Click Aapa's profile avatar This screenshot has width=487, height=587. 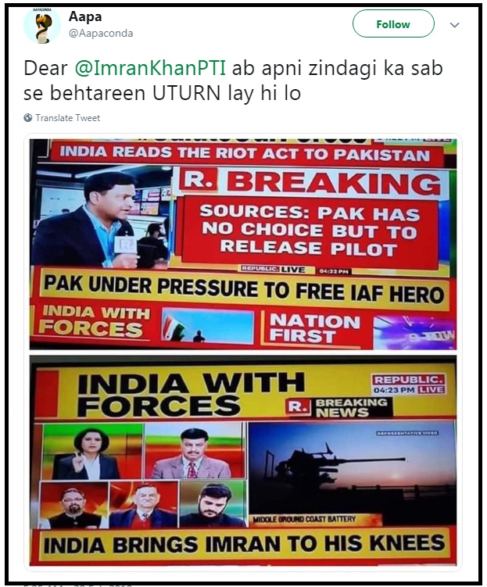pos(42,27)
